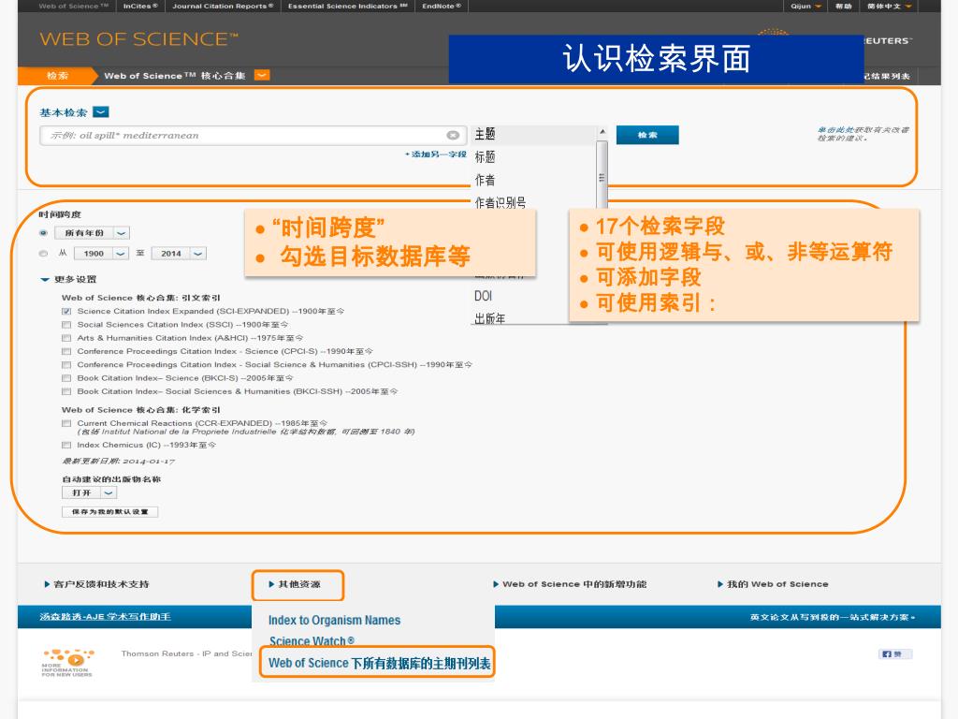
Task: Open 汤森路透-AJE 学术写作助手 link
Action: pyautogui.click(x=105, y=616)
